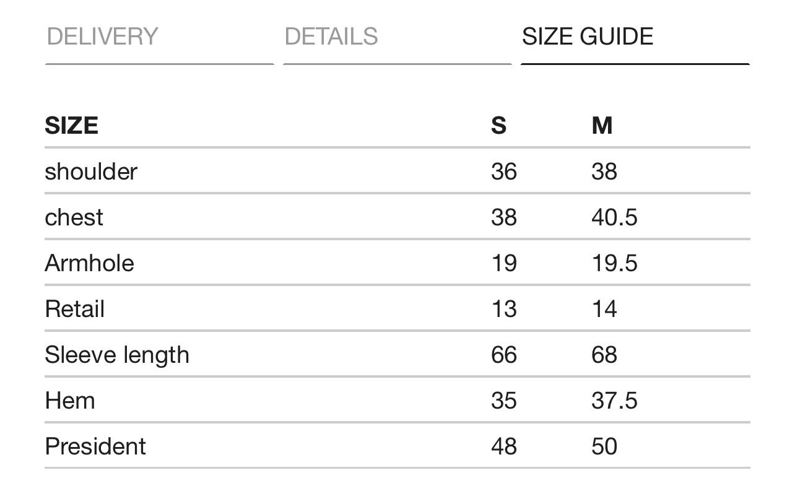This screenshot has height=491, width=795.
Task: Click the Armhole M value 19.5
Action: pos(614,263)
